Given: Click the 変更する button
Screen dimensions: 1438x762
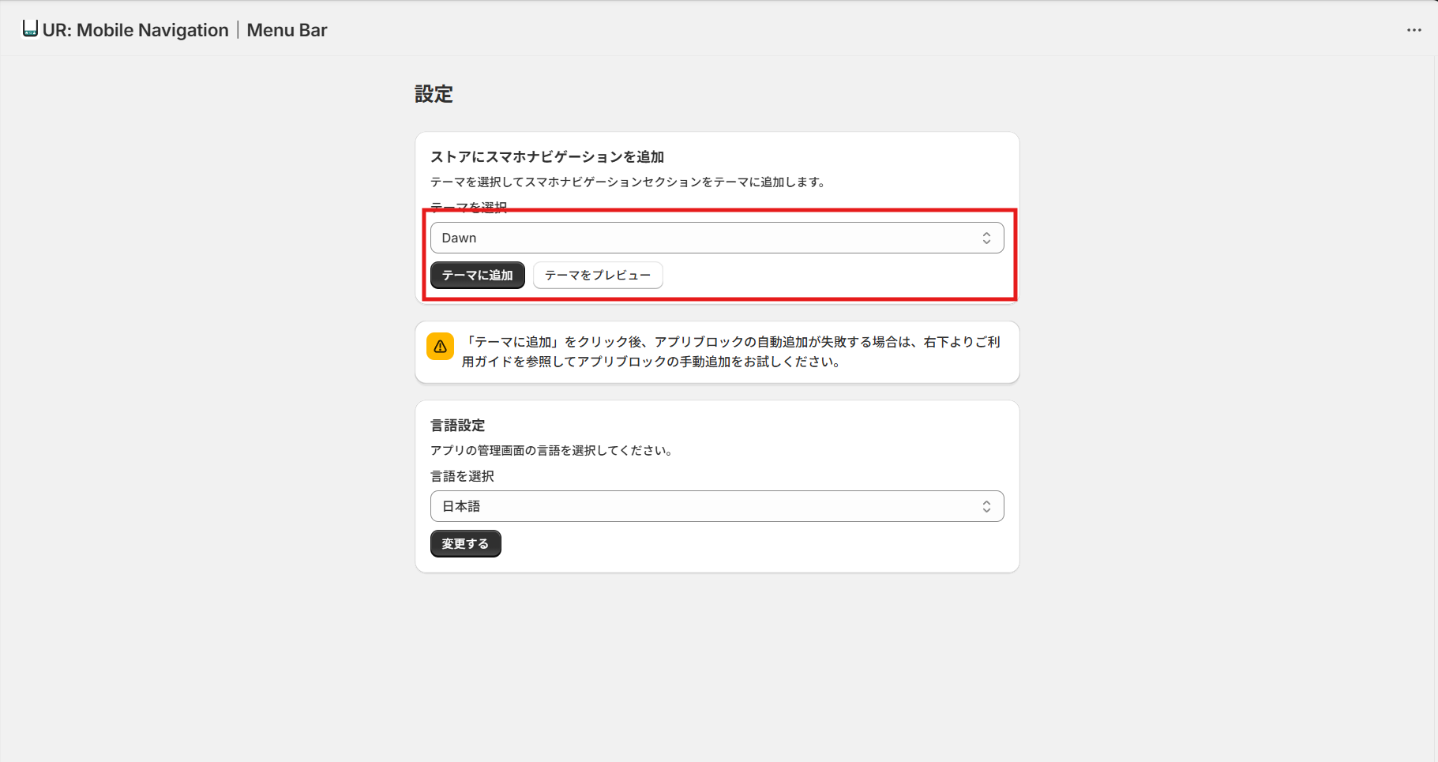Looking at the screenshot, I should click(x=465, y=543).
